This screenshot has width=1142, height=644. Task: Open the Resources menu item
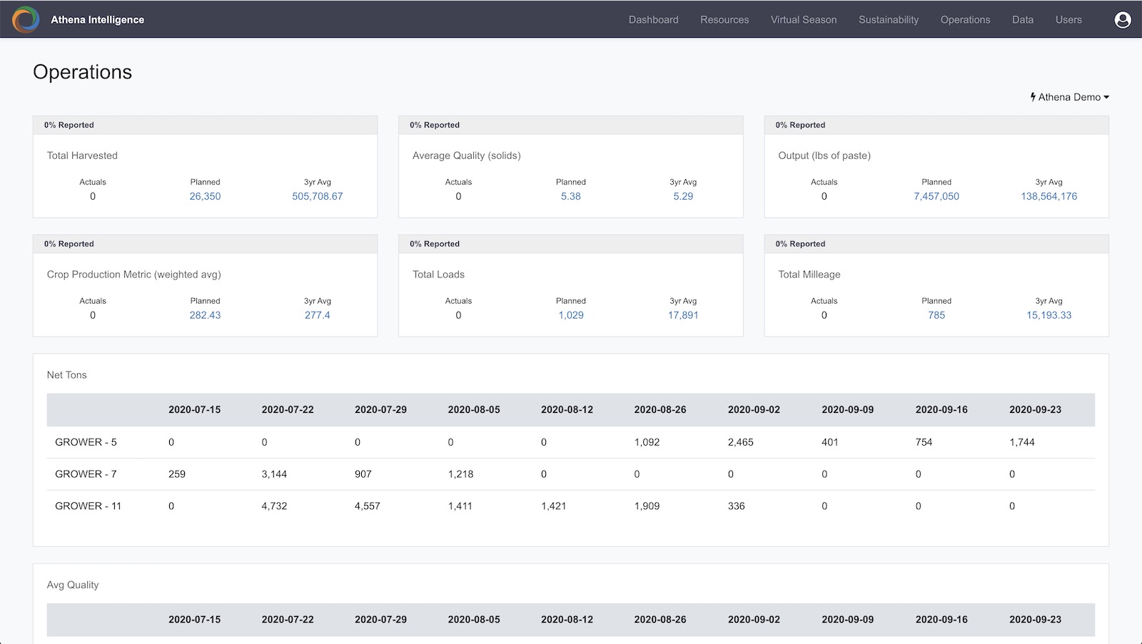pyautogui.click(x=724, y=20)
